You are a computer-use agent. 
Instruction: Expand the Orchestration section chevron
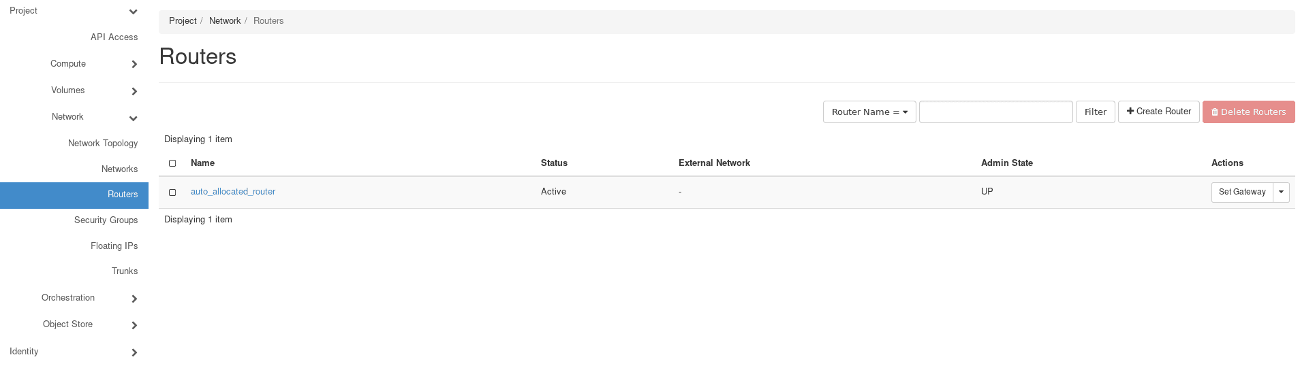tap(134, 299)
